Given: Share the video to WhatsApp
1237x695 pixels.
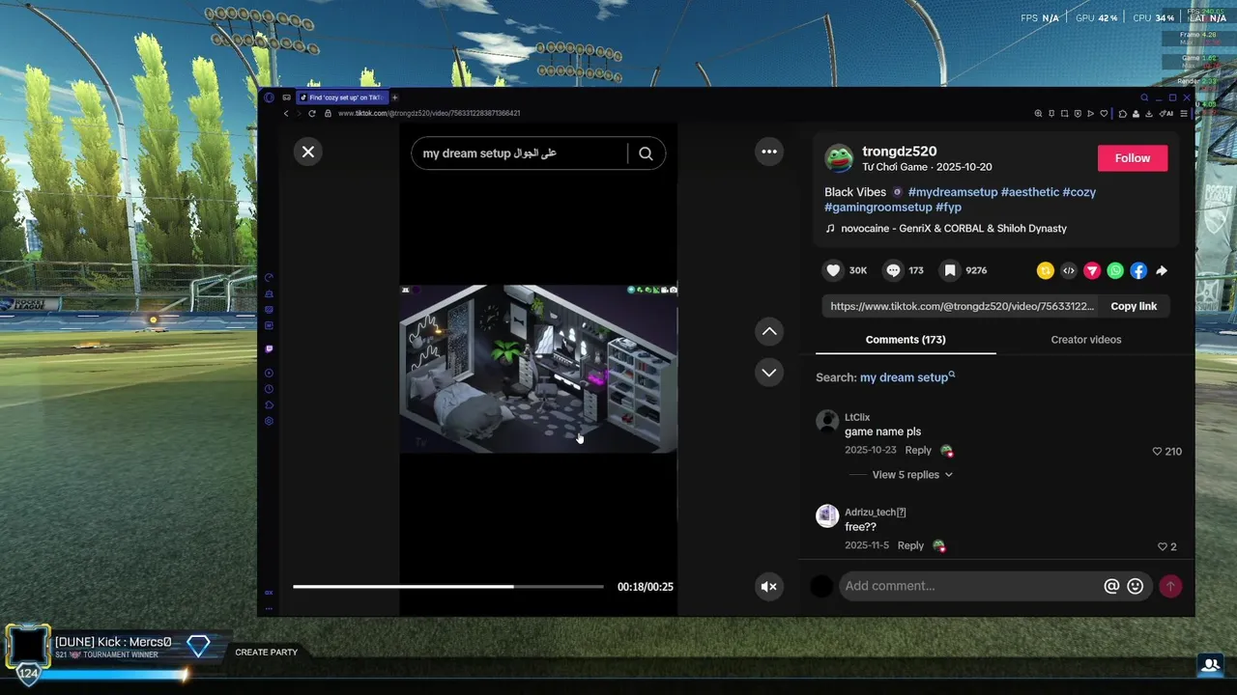Looking at the screenshot, I should click(1115, 271).
